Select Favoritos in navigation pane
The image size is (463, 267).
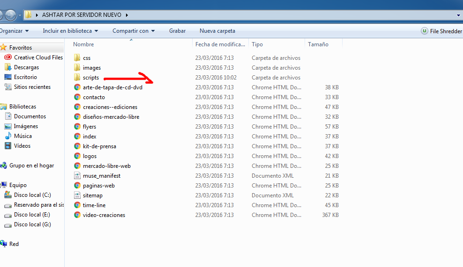point(20,47)
